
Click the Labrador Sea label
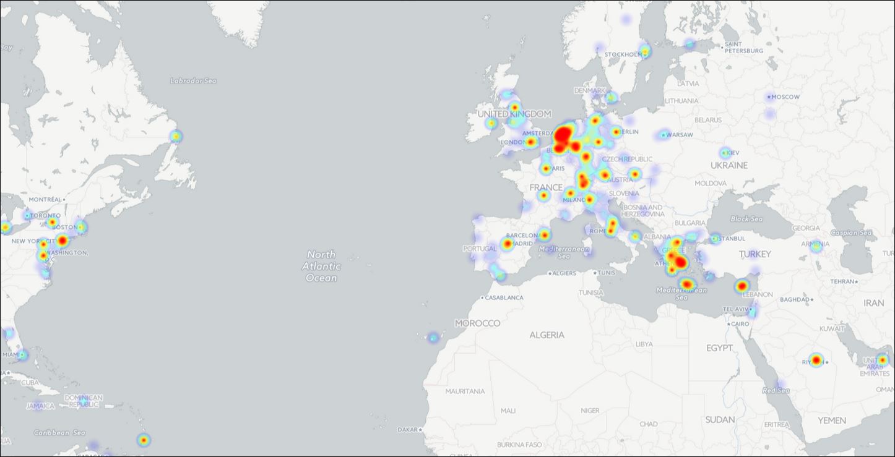tap(194, 80)
